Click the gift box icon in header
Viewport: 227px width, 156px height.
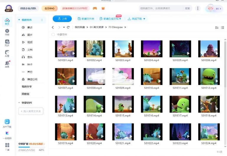pos(103,8)
